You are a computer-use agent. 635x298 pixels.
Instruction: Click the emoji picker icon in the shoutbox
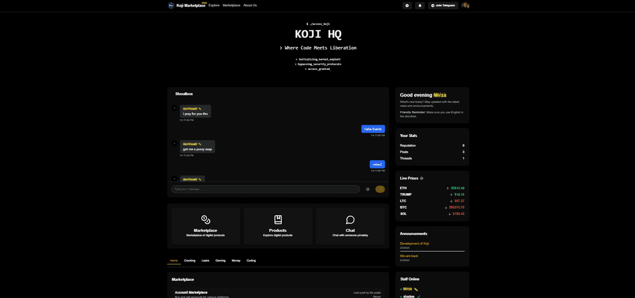pos(368,189)
